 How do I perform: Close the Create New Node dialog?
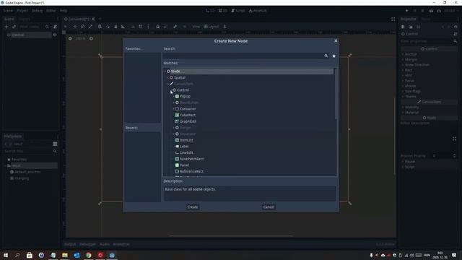(x=336, y=40)
